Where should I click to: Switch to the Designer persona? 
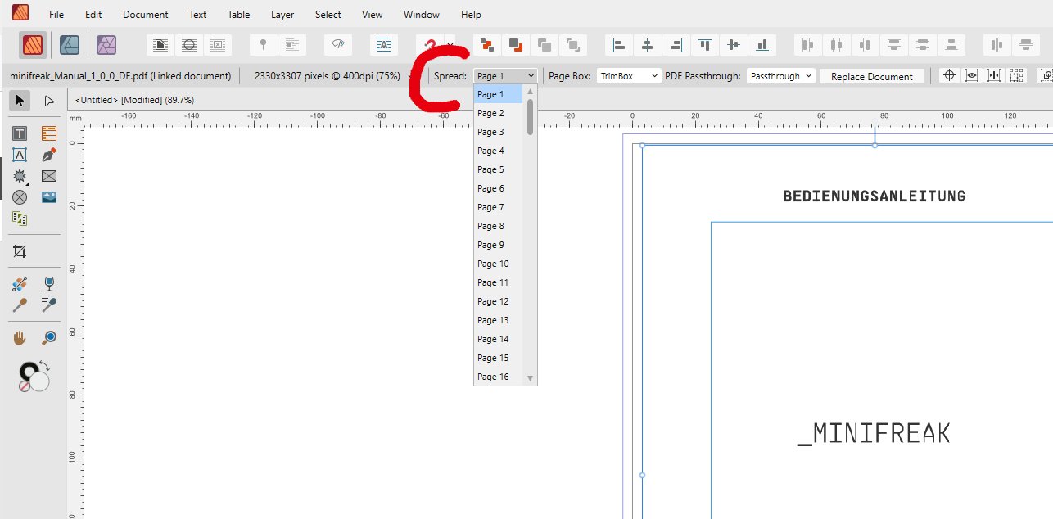click(70, 45)
